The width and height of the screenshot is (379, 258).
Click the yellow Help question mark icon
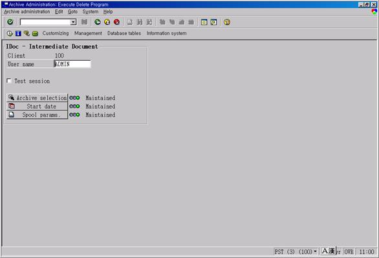point(227,22)
